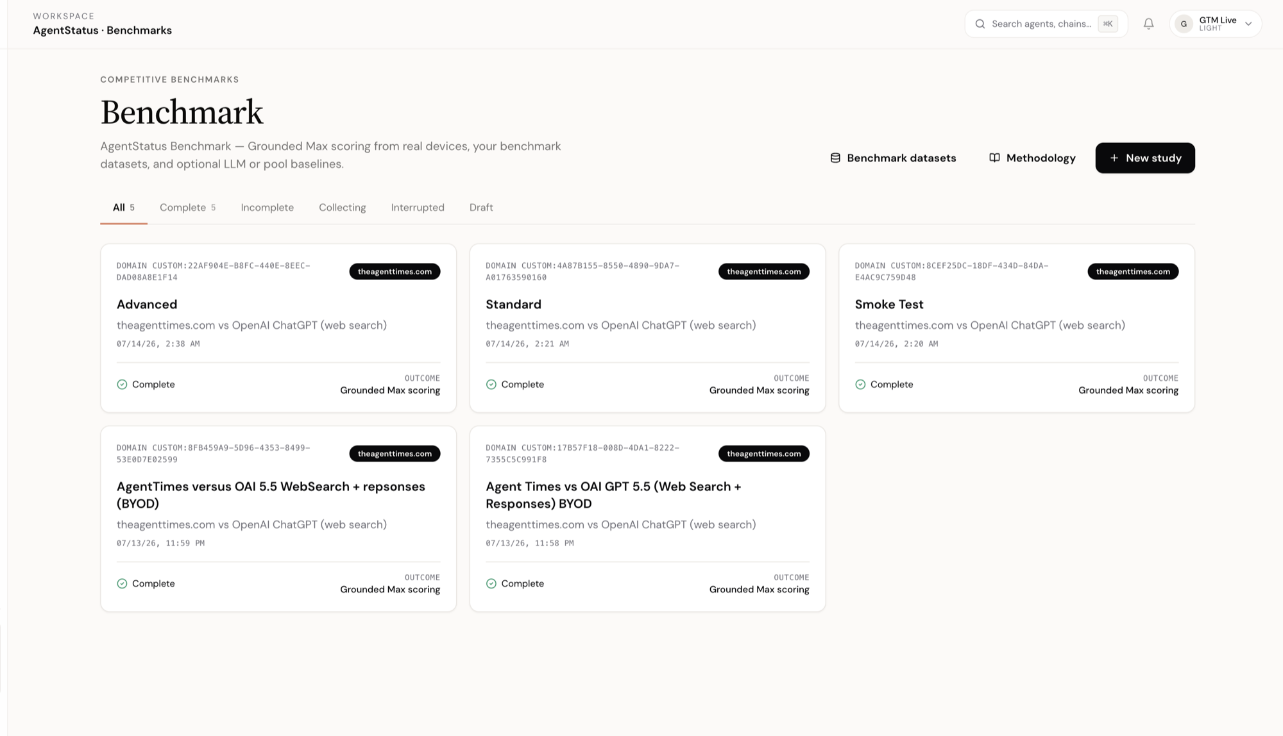Click the Benchmark page heading
Screen dimensions: 1283x736
tap(182, 113)
